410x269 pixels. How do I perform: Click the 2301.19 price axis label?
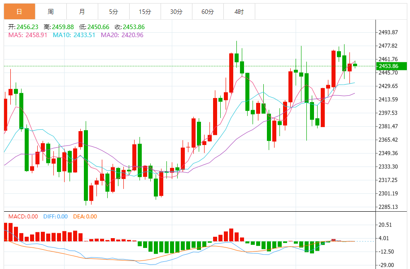pyautogui.click(x=388, y=193)
